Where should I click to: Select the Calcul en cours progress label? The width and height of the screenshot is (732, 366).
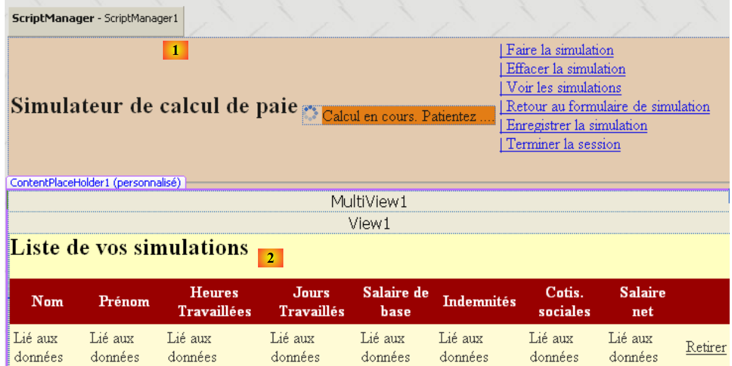click(x=408, y=116)
